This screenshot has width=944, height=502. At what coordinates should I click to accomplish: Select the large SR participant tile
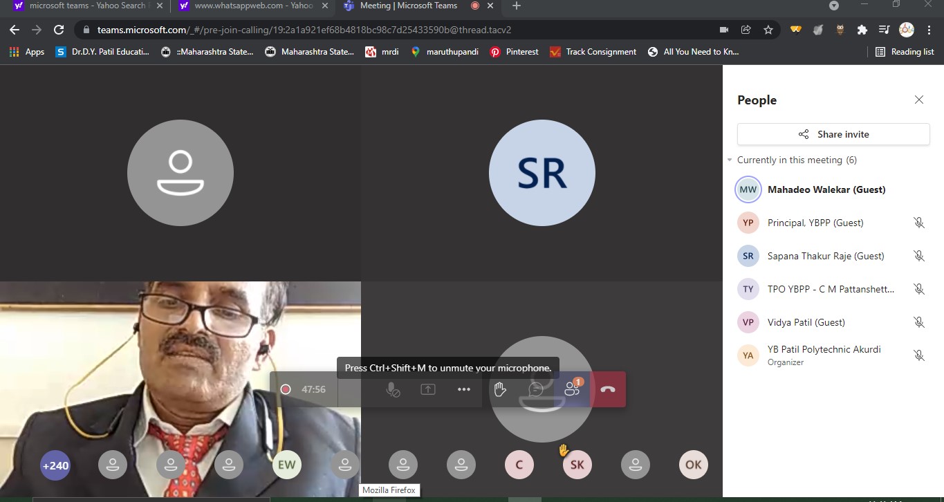click(542, 173)
